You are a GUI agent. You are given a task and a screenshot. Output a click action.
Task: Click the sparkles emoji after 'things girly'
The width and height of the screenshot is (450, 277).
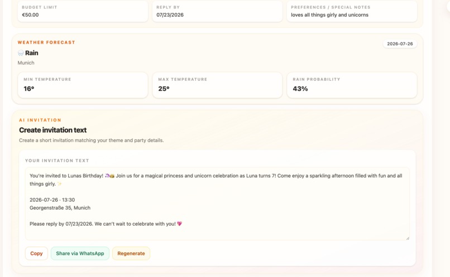59,184
